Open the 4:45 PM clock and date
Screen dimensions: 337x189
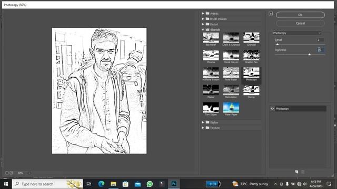pos(316,184)
